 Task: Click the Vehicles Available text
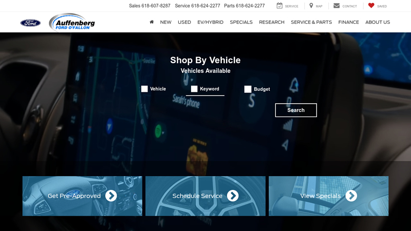pyautogui.click(x=206, y=71)
